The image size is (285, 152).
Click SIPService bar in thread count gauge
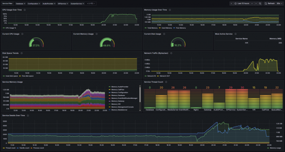231,99
